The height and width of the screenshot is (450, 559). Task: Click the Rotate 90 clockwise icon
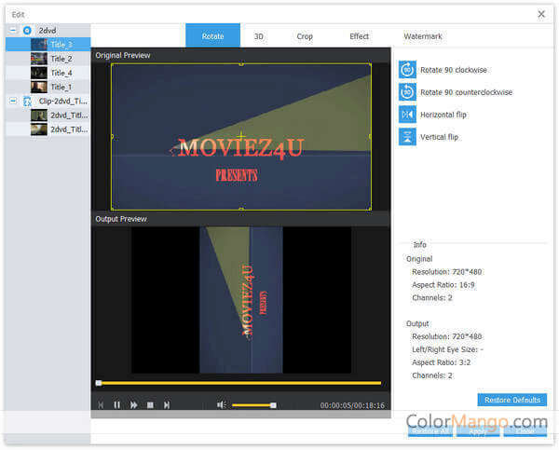click(x=407, y=70)
